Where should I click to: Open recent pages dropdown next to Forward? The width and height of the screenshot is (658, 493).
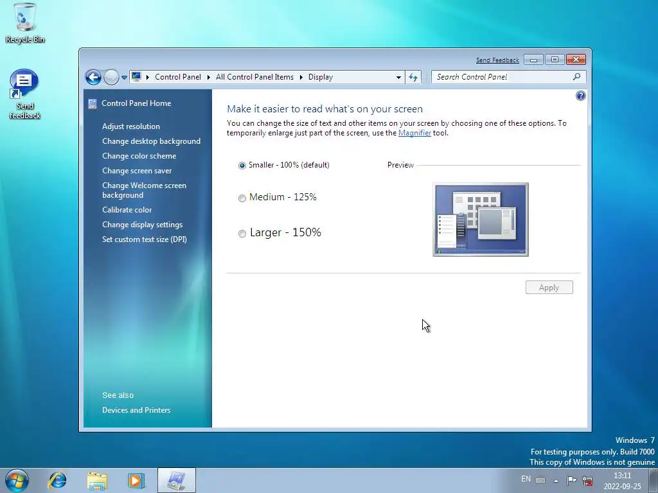coord(124,78)
